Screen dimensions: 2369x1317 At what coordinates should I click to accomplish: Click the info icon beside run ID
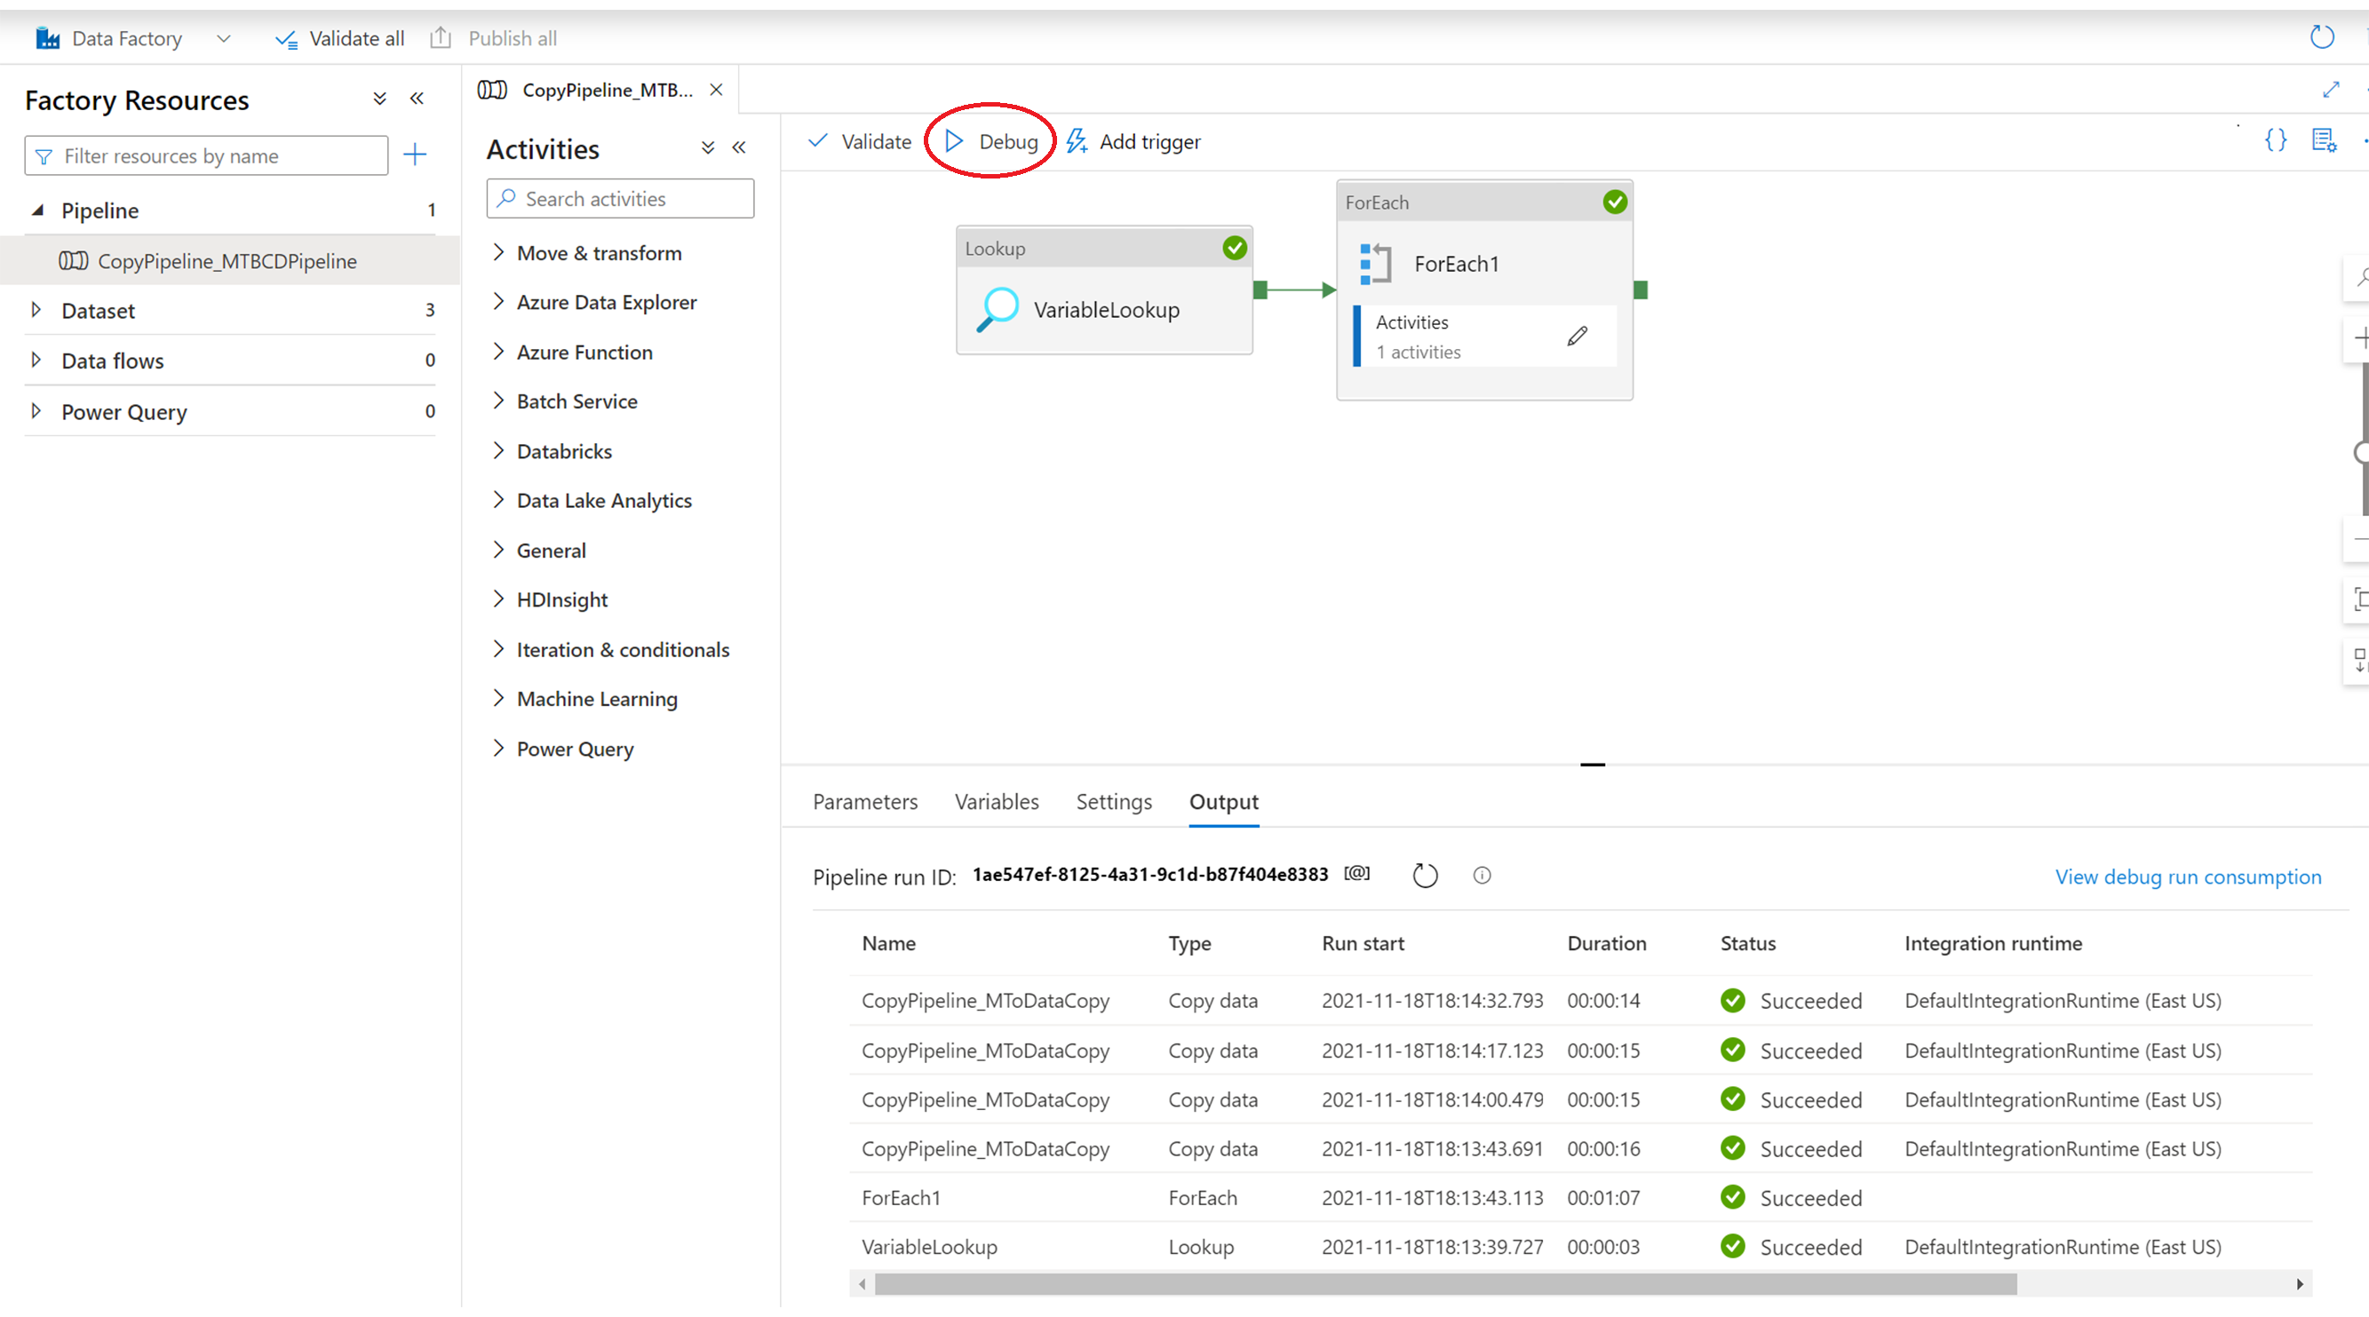(x=1482, y=875)
